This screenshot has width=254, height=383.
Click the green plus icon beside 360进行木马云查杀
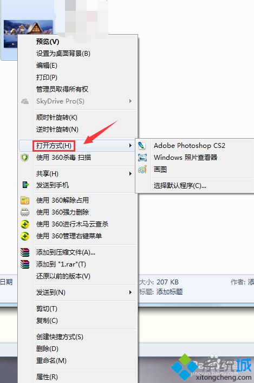[25, 224]
